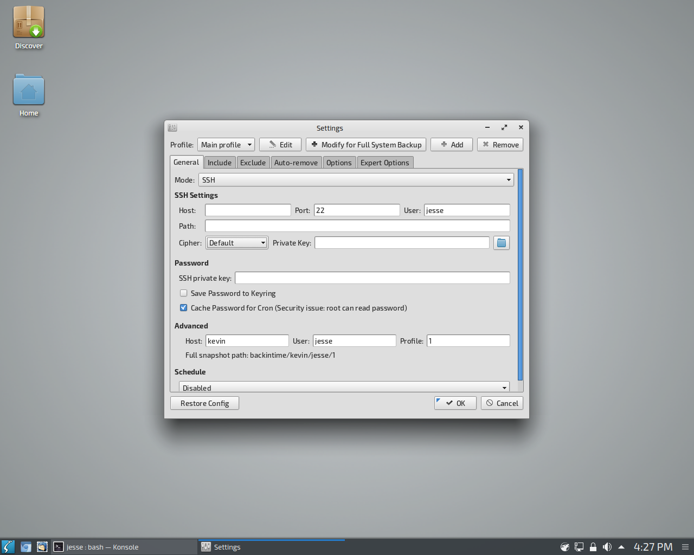This screenshot has height=555, width=694.
Task: Launch the web browser icon in taskbar
Action: 25,547
